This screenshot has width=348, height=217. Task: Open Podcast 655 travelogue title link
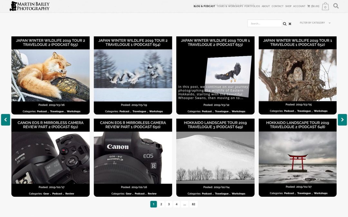51,42
